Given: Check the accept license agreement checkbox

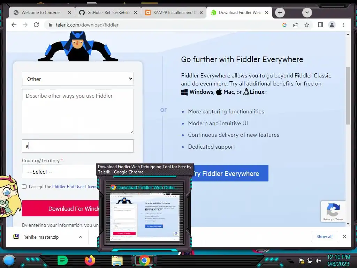Looking at the screenshot, I should click(x=24, y=186).
